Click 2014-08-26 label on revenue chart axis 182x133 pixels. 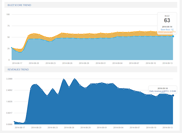tap(69, 128)
